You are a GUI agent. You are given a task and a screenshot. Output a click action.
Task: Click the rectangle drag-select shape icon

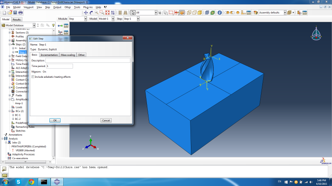point(171,13)
